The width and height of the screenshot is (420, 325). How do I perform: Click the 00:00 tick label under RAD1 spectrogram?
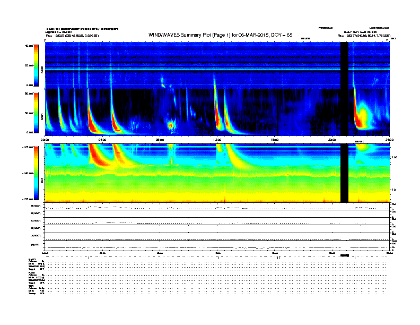(45, 140)
